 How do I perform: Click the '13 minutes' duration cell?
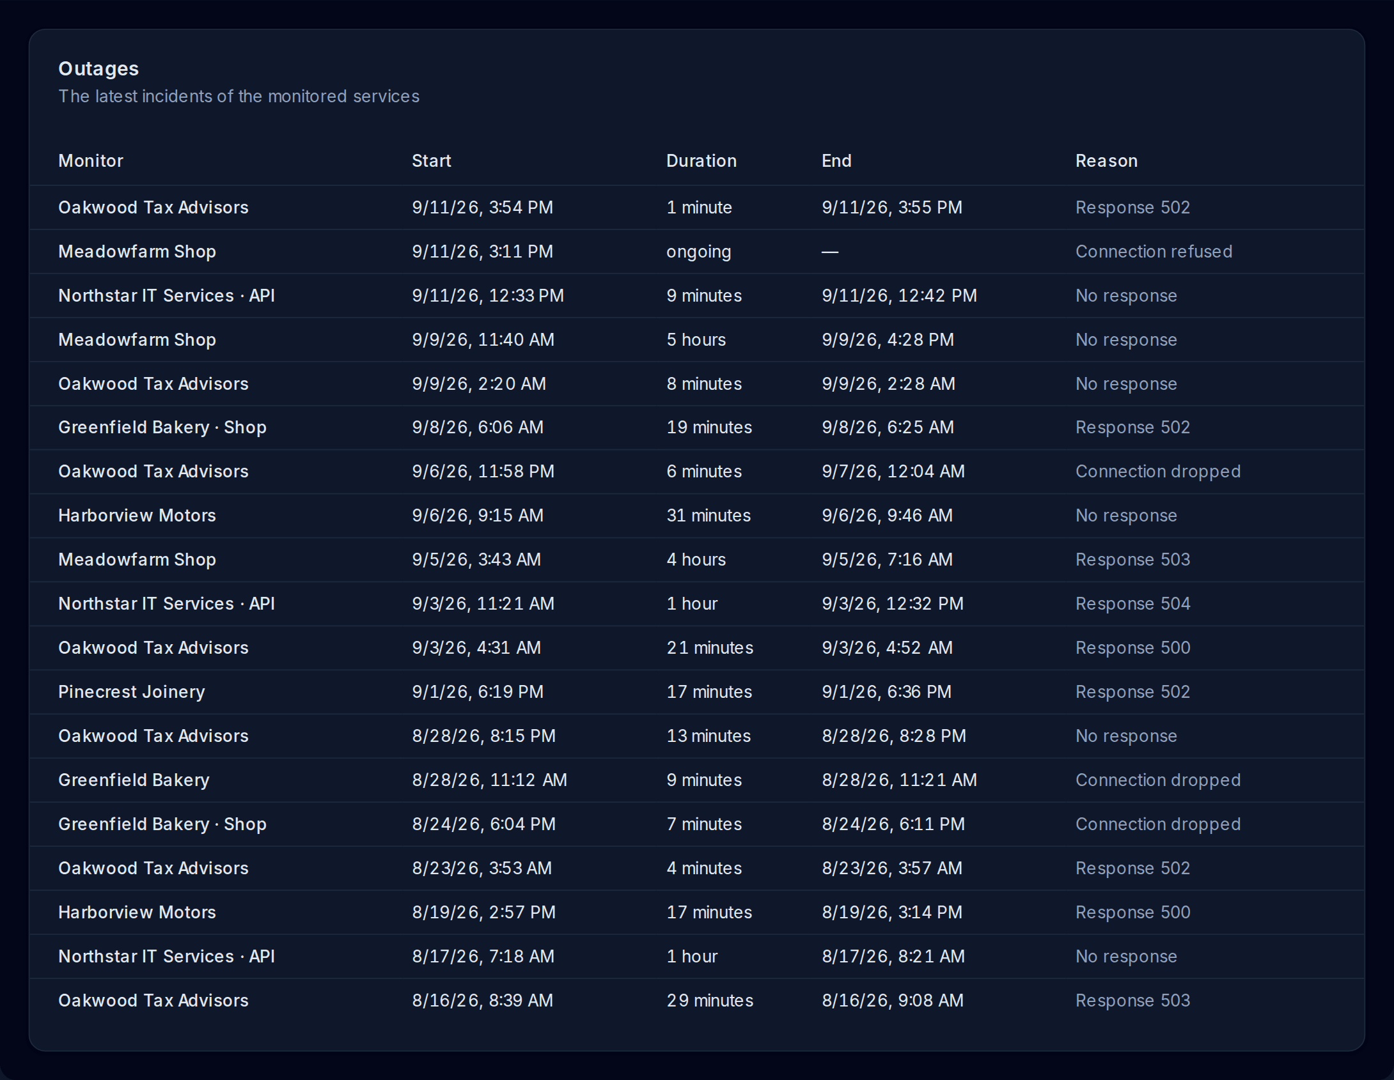pyautogui.click(x=709, y=736)
